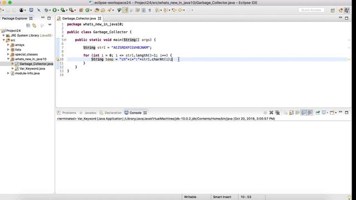This screenshot has height=200, width=356.
Task: Click in the Quick Access search field
Action: point(311,10)
